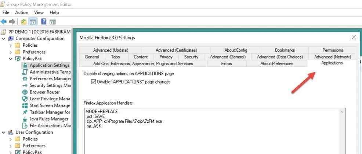This screenshot has width=362, height=154.
Task: Expand Policies under Computer Configuration
Action: coord(11,45)
